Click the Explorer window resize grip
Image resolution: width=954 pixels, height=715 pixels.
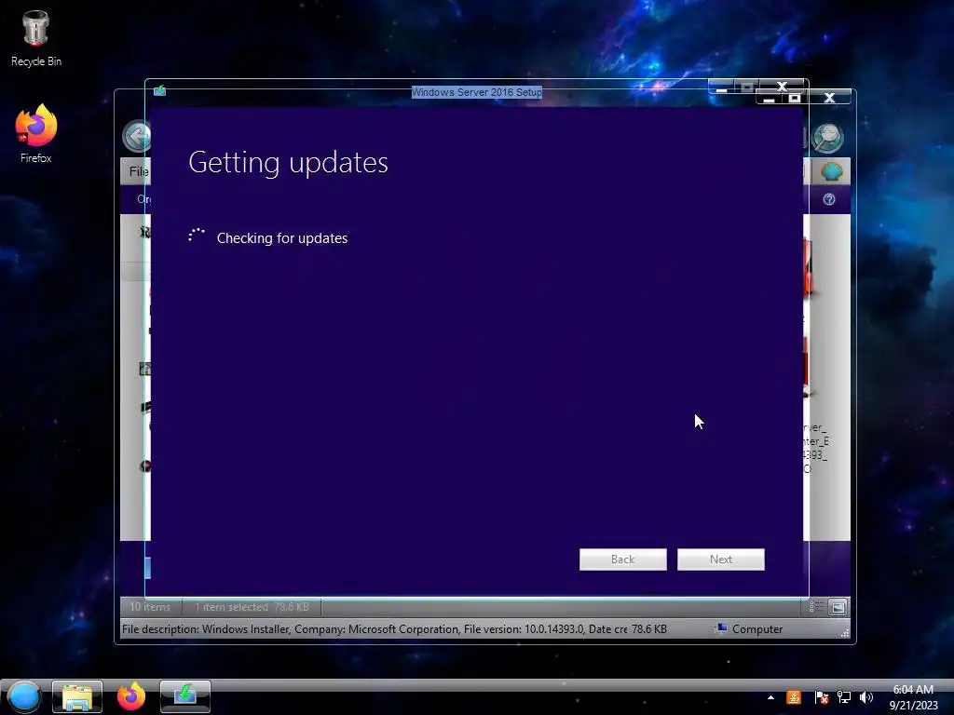click(x=844, y=633)
